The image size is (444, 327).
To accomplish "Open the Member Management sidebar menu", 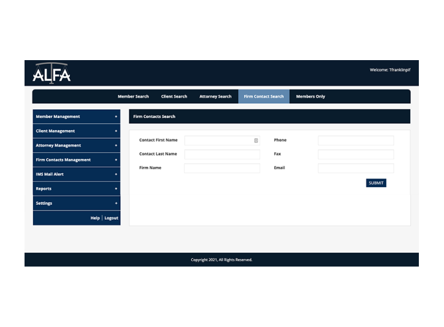I will pyautogui.click(x=77, y=117).
